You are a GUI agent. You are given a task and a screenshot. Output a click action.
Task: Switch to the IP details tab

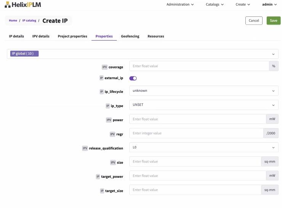tap(16, 36)
